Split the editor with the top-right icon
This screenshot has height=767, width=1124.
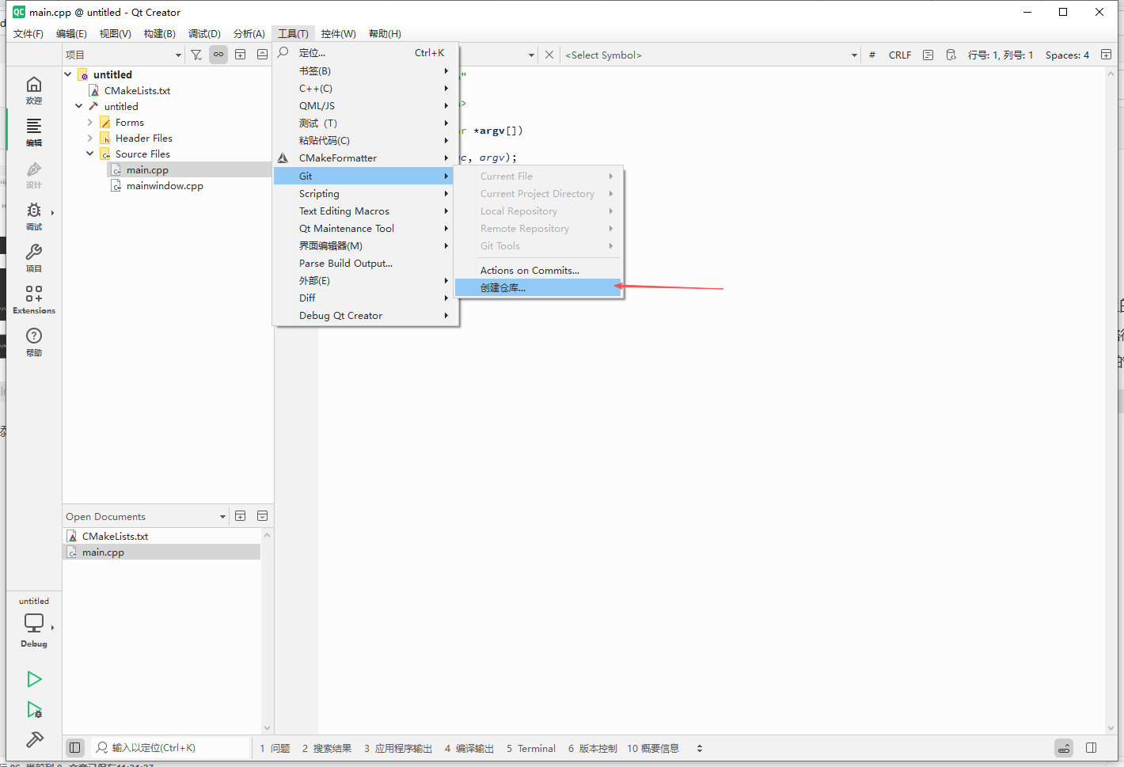(x=1106, y=55)
